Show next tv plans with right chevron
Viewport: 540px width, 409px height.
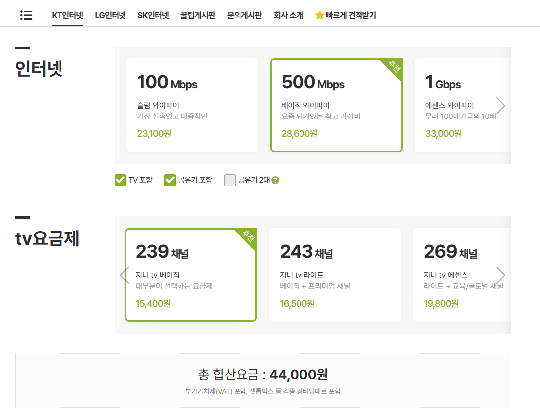click(x=500, y=275)
